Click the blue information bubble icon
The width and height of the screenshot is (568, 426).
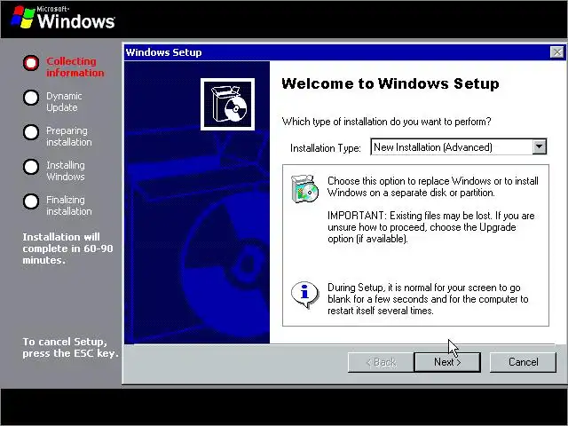[304, 295]
